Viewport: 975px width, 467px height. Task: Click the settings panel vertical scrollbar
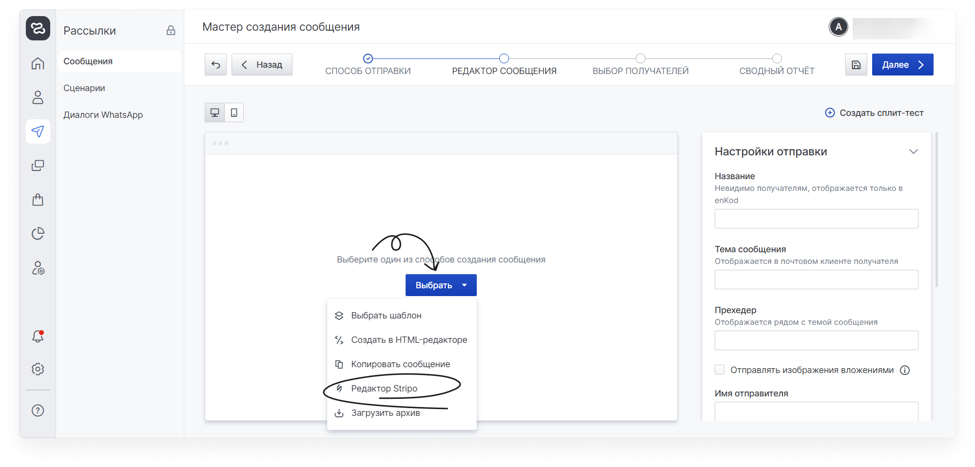click(936, 209)
